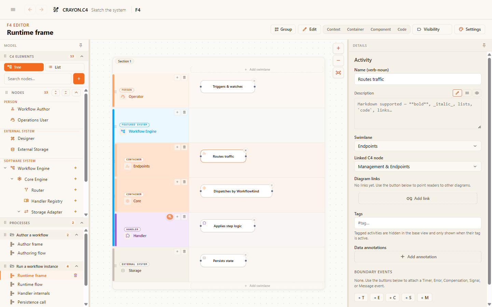Screen dimensions: 492x307
Task: Open the Swimlane dropdown showing Endpoints
Action: (418, 146)
